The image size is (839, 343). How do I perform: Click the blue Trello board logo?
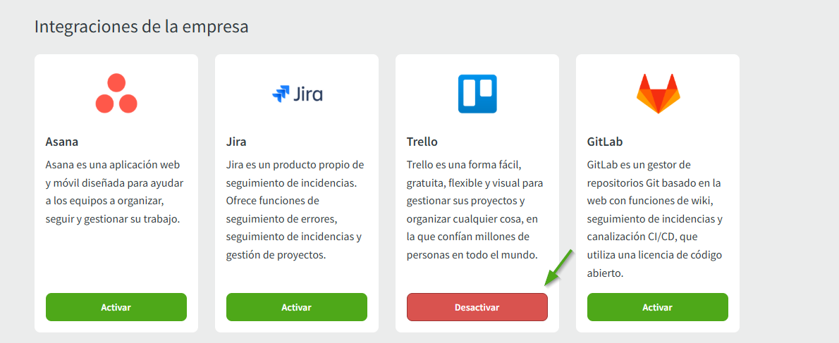(x=477, y=94)
